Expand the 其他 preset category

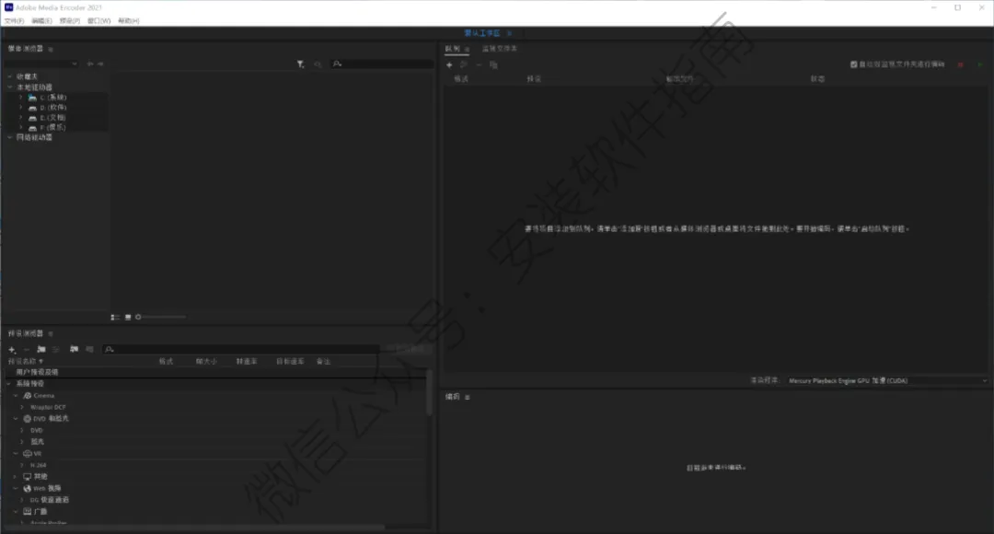pyautogui.click(x=16, y=476)
